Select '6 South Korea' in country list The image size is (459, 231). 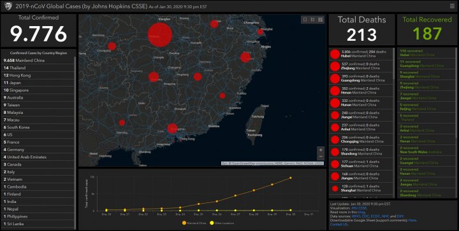click(x=38, y=127)
